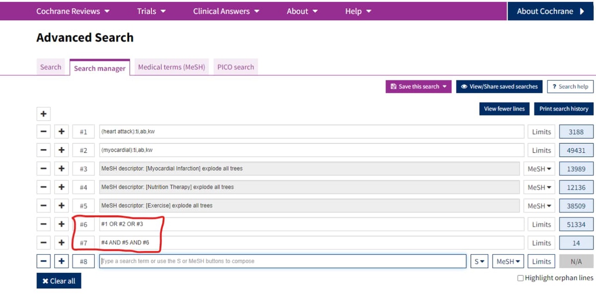This screenshot has height=295, width=596.
Task: Open Limits for line #8
Action: click(541, 261)
